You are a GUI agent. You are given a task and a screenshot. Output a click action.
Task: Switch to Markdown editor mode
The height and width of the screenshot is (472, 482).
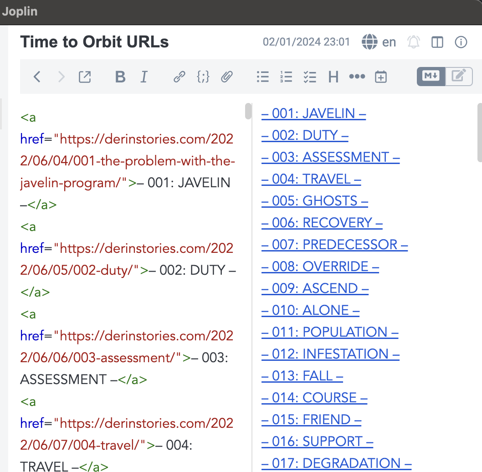click(431, 76)
